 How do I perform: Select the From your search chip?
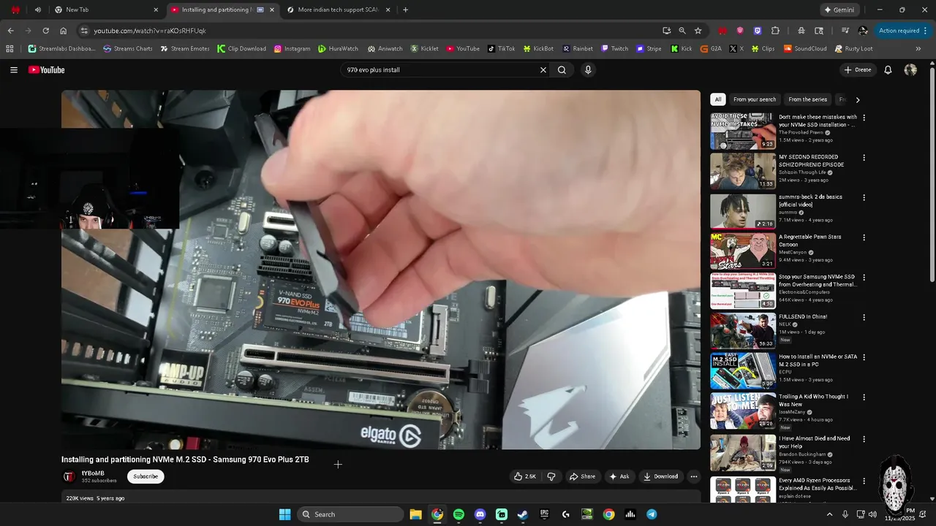755,99
